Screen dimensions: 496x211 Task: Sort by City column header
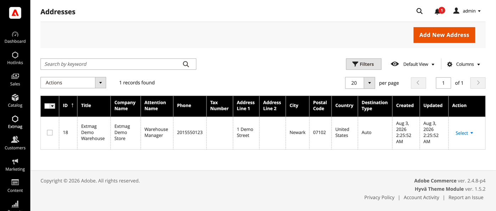pos(298,105)
